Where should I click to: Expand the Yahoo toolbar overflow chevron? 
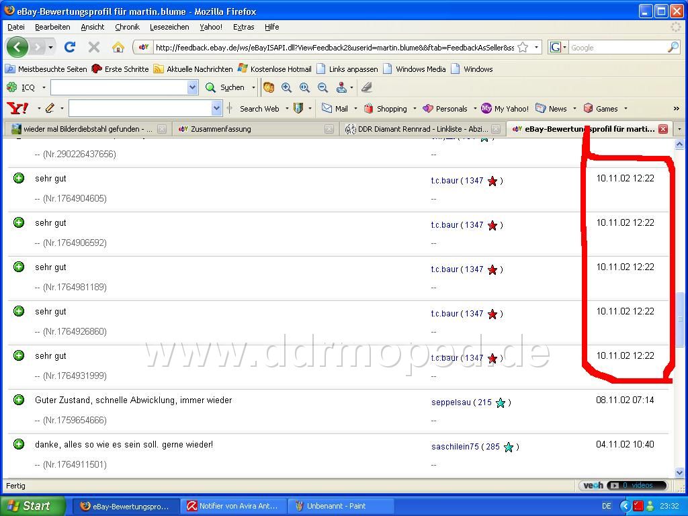[676, 108]
